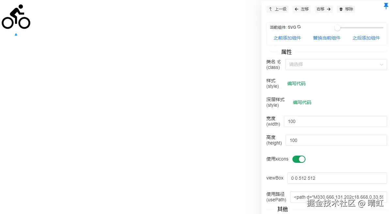Open 编写代码 next to 样式 (style)
The height and width of the screenshot is (214, 390).
pyautogui.click(x=296, y=84)
